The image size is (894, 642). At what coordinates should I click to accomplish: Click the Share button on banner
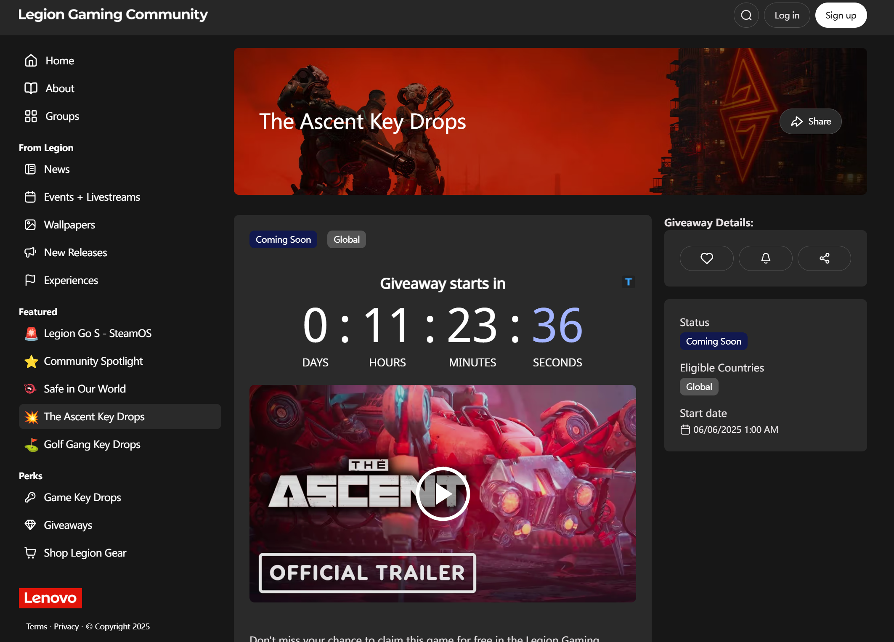810,122
